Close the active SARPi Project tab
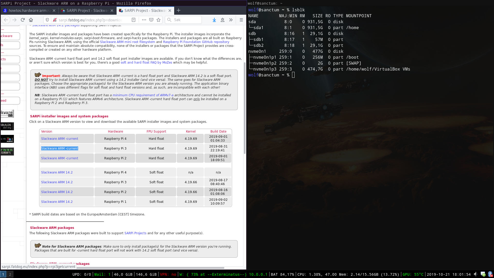494x278 pixels. point(170,11)
